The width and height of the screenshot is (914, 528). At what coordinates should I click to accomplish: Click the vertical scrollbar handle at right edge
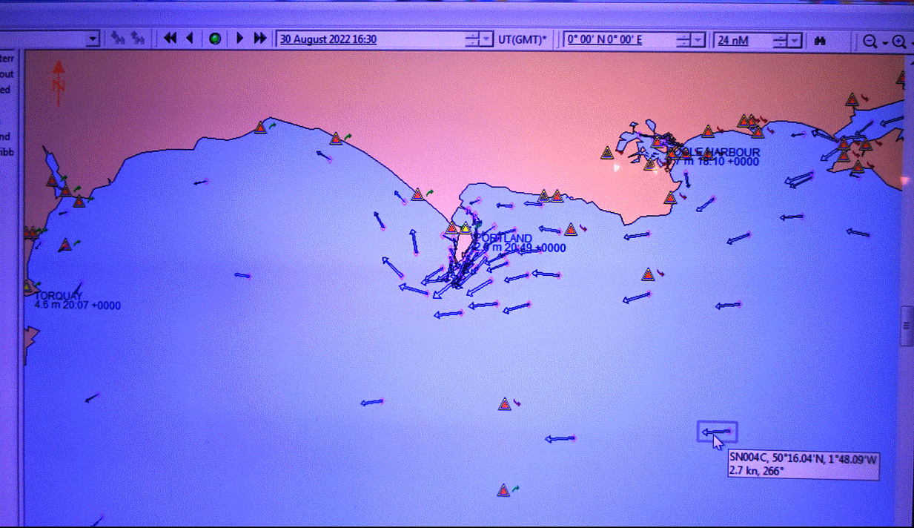(907, 326)
